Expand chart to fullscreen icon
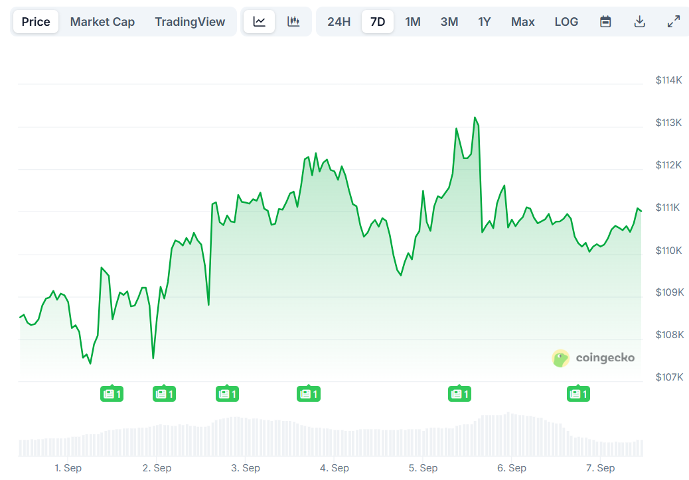Viewport: 689px width, 480px height. [x=673, y=21]
